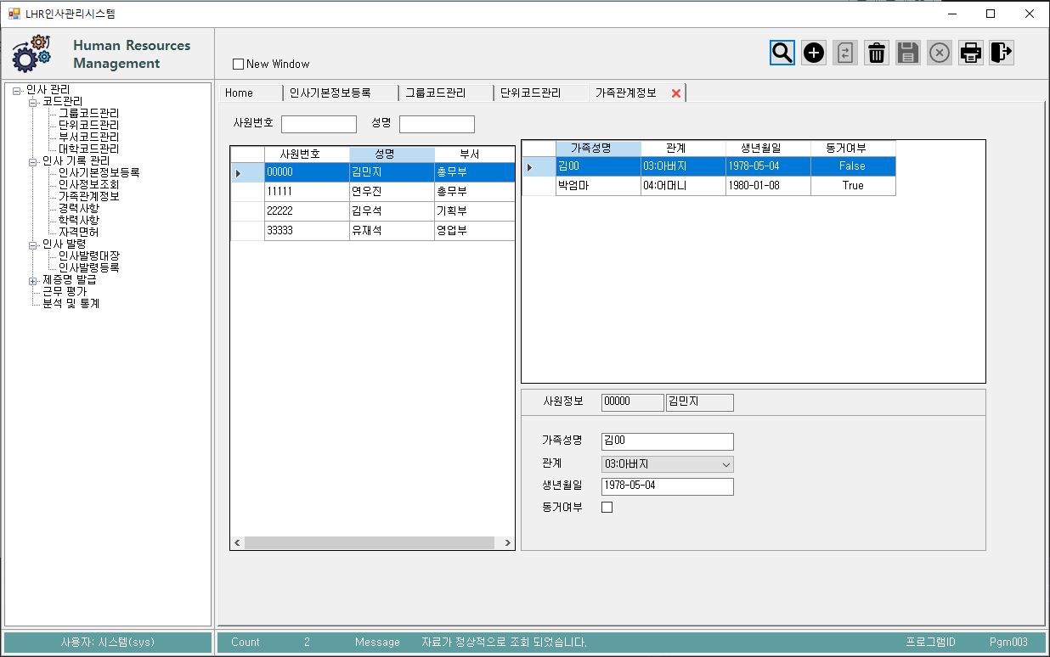This screenshot has width=1050, height=657.
Task: Switch to the 인사기본정보등록 tab
Action: (340, 93)
